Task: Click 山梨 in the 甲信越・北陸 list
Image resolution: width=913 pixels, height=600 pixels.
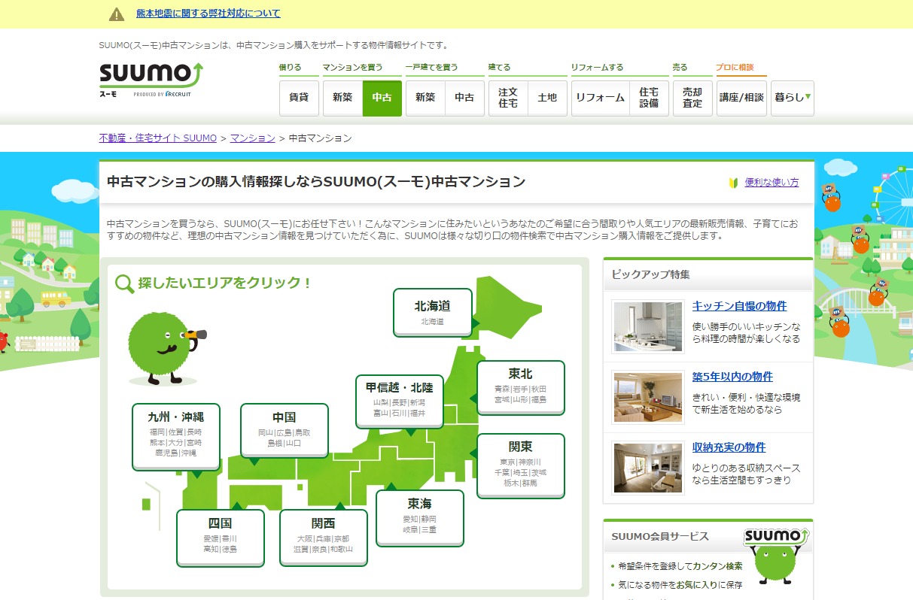Action: tap(381, 402)
